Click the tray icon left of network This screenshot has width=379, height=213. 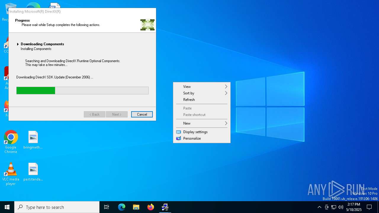tap(327, 207)
